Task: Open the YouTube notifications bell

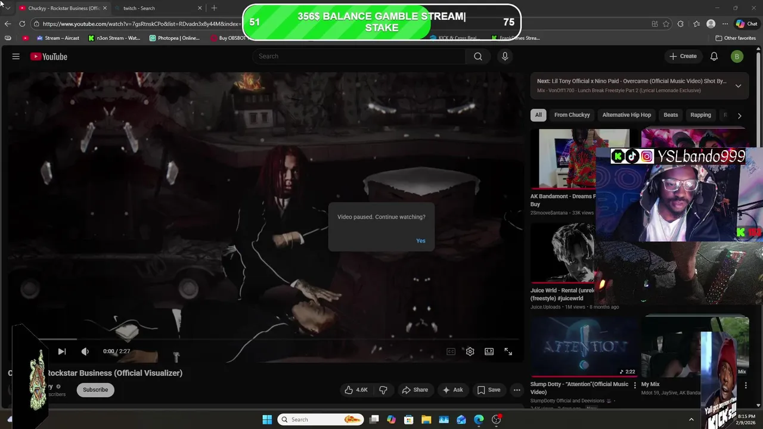Action: click(x=714, y=56)
